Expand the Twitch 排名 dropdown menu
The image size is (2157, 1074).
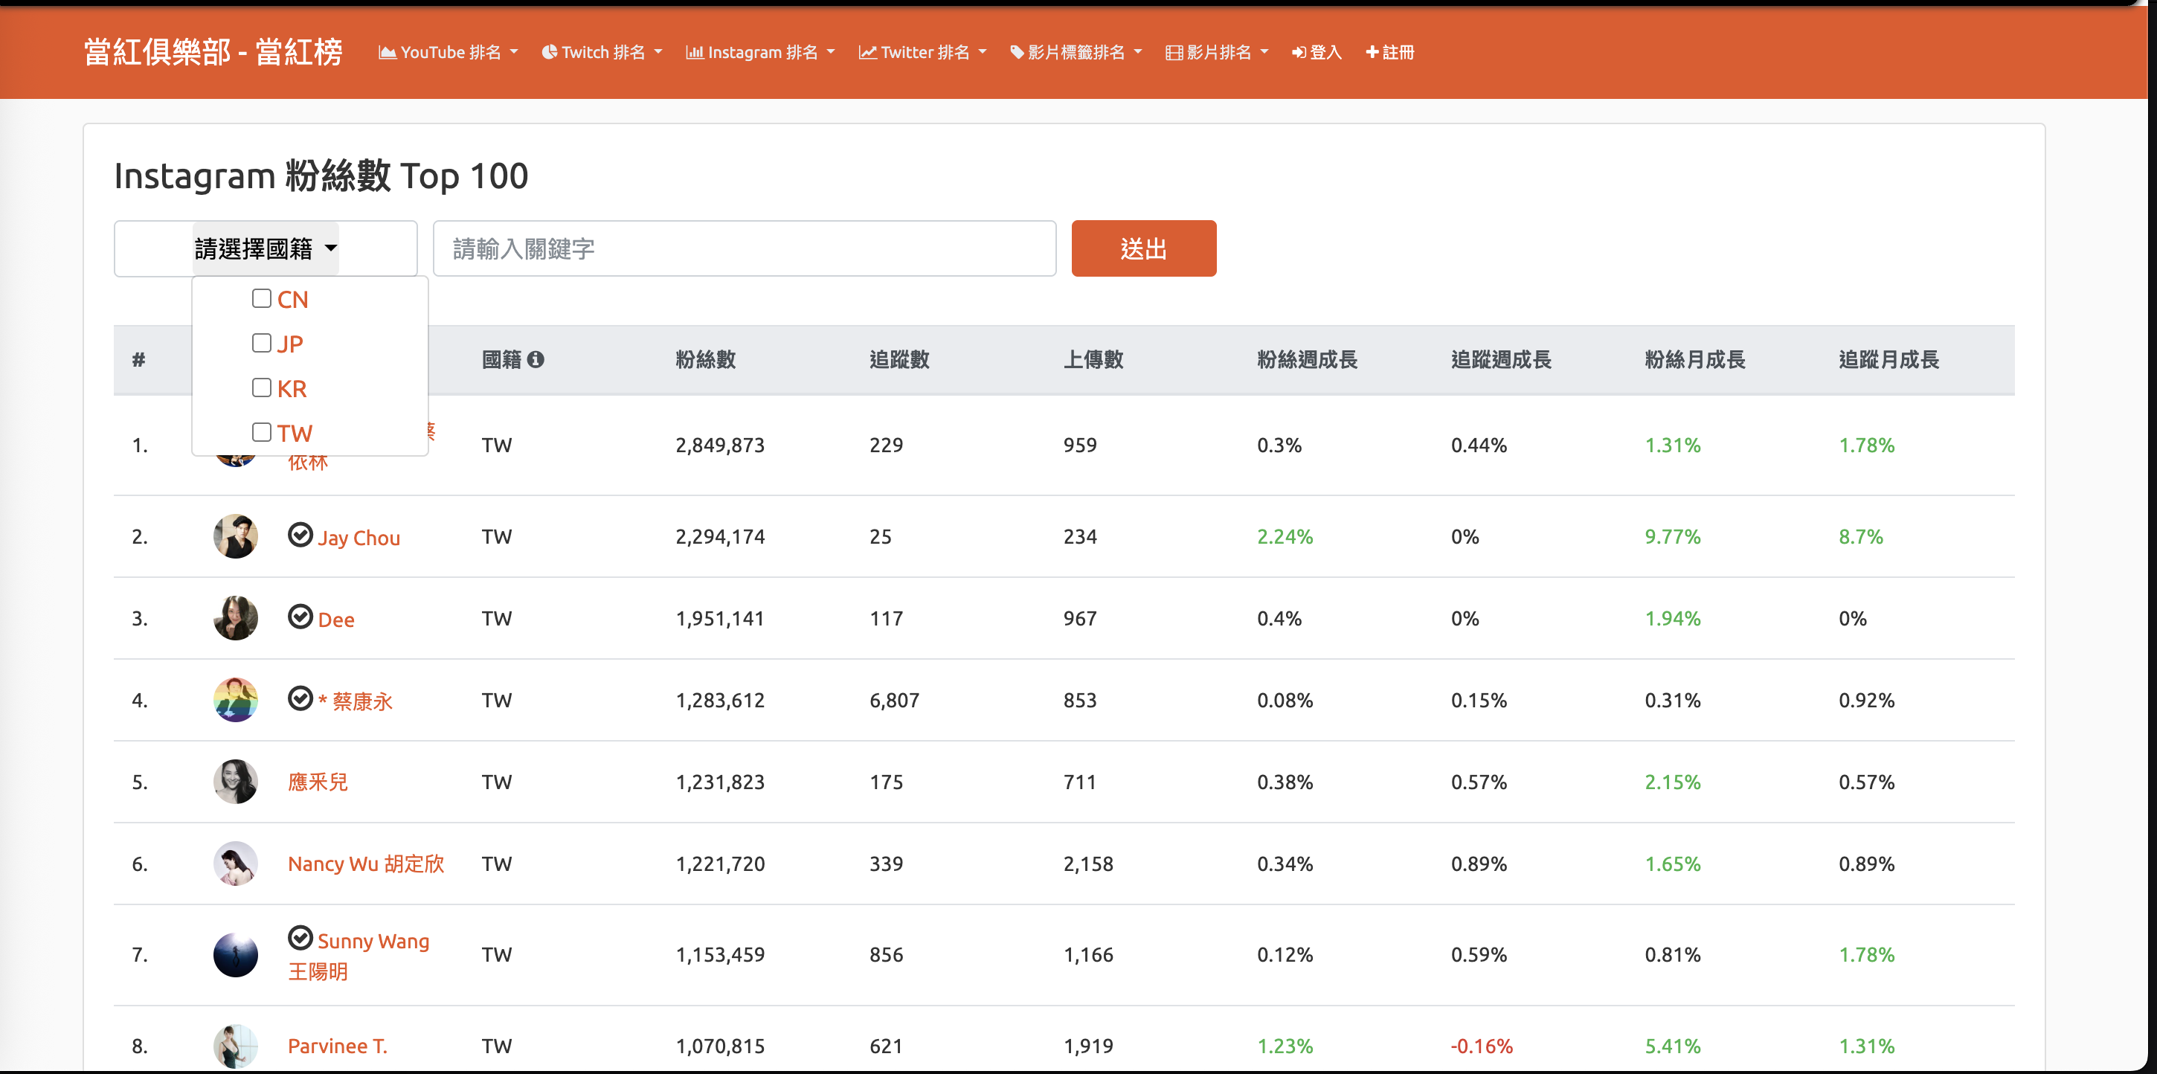(601, 53)
